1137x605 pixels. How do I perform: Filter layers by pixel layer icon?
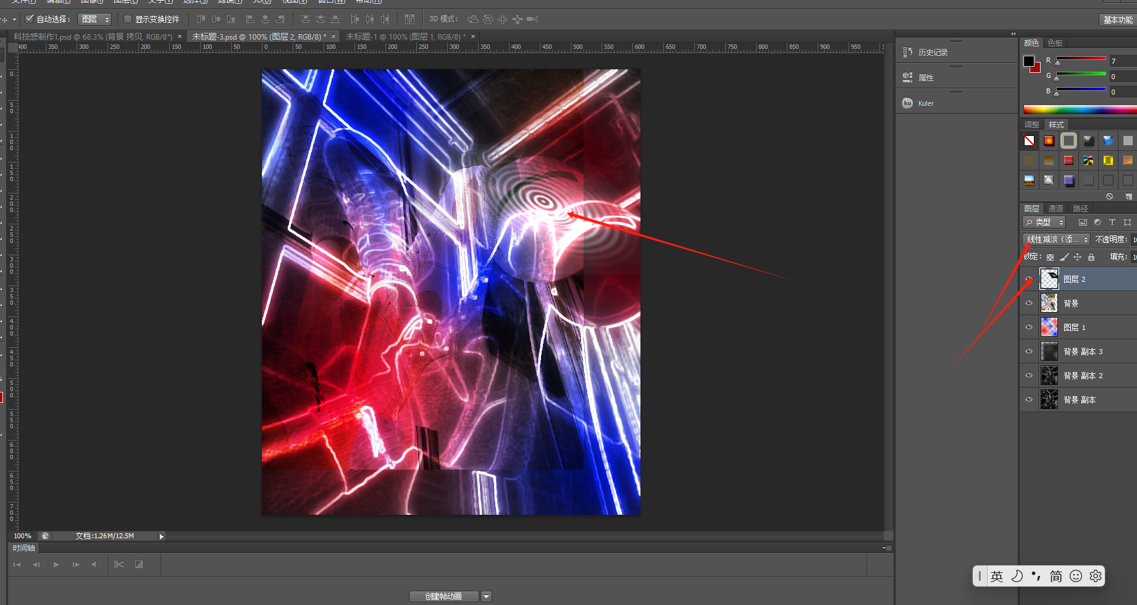pos(1083,222)
